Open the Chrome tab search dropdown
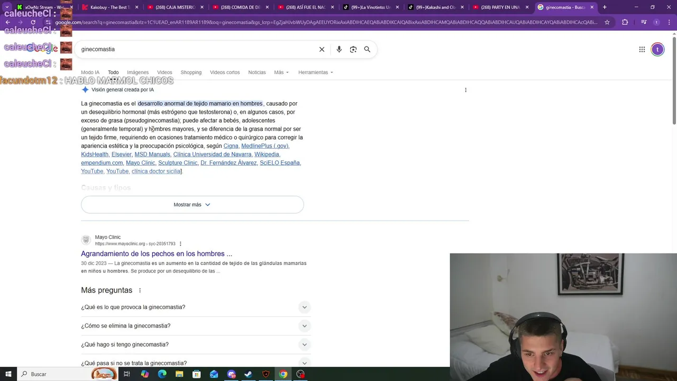Image resolution: width=677 pixels, height=381 pixels. (x=7, y=7)
